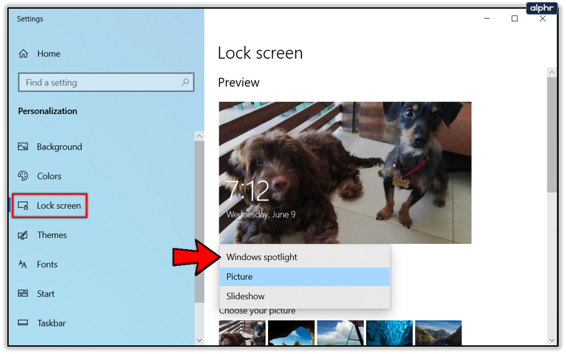
Task: Select the blue underwater thumbnail
Action: 389,333
